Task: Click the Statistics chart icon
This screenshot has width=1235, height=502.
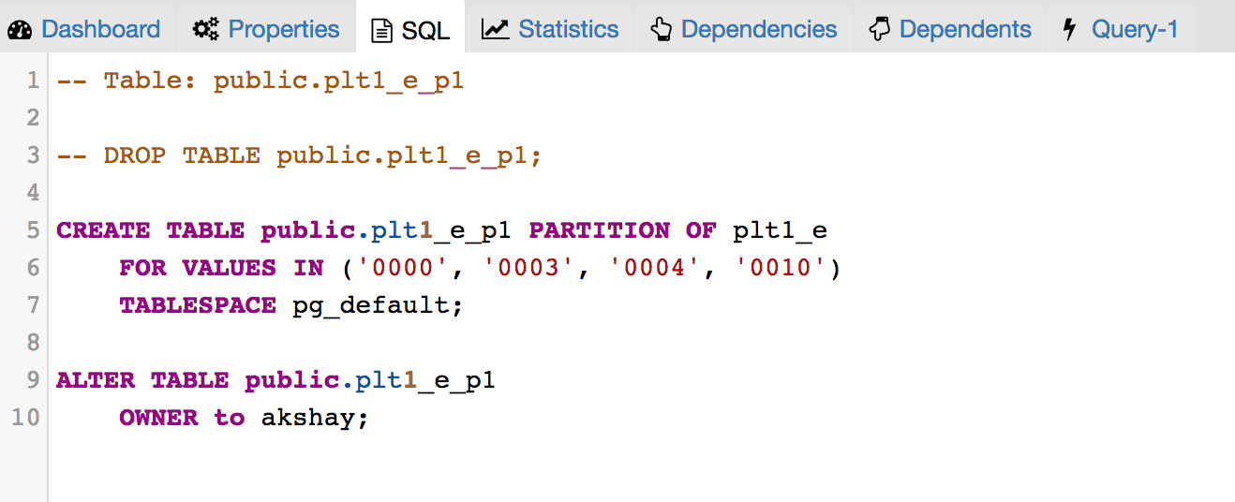Action: pos(495,30)
